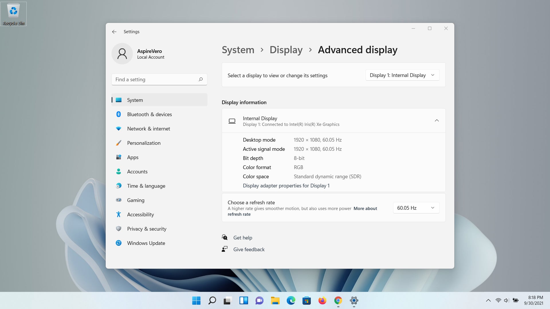
Task: Open Network & internet settings
Action: click(x=159, y=129)
